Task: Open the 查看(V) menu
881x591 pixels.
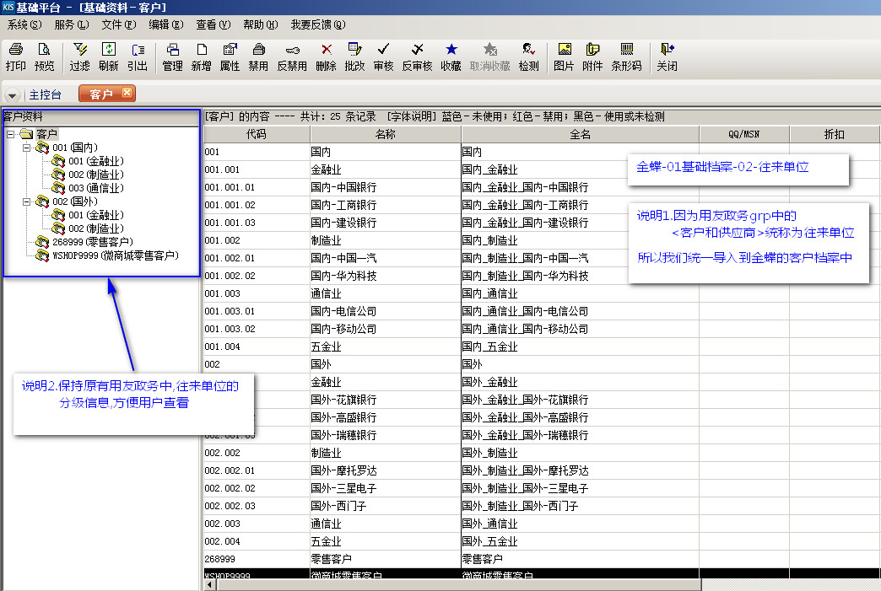Action: pos(211,24)
